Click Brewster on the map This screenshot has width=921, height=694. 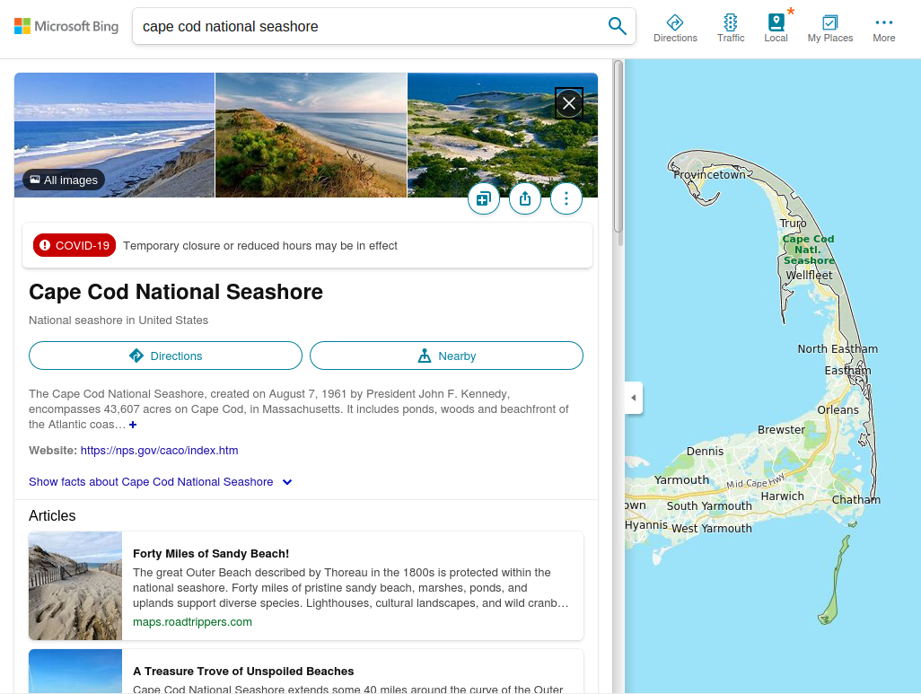coord(781,429)
